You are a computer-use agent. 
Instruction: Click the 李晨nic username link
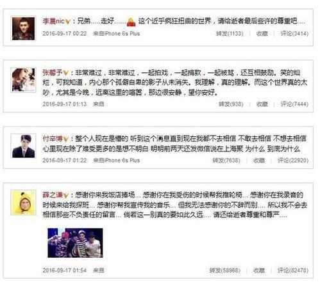coord(53,21)
